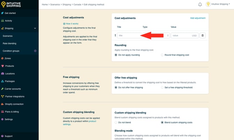This screenshot has width=234, height=140.
Task: Click the Products shirt icon
Action: click(x=2, y=66)
